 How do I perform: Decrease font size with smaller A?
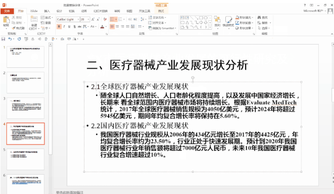click(x=98, y=19)
